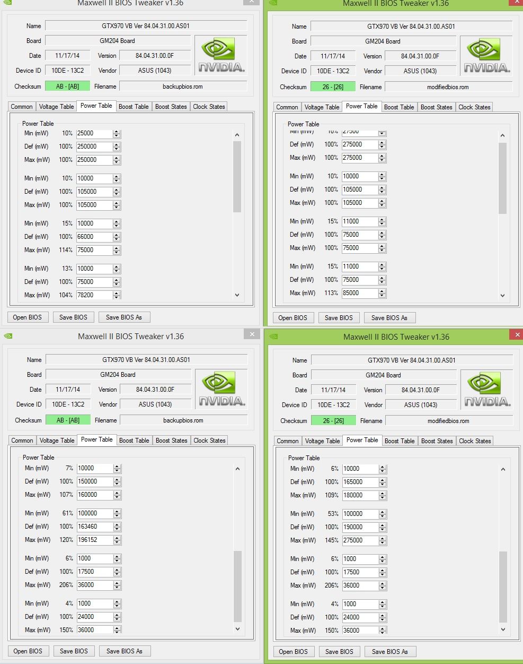This screenshot has width=523, height=664.
Task: Increase the 66000 value with its up arrow
Action: pos(117,235)
